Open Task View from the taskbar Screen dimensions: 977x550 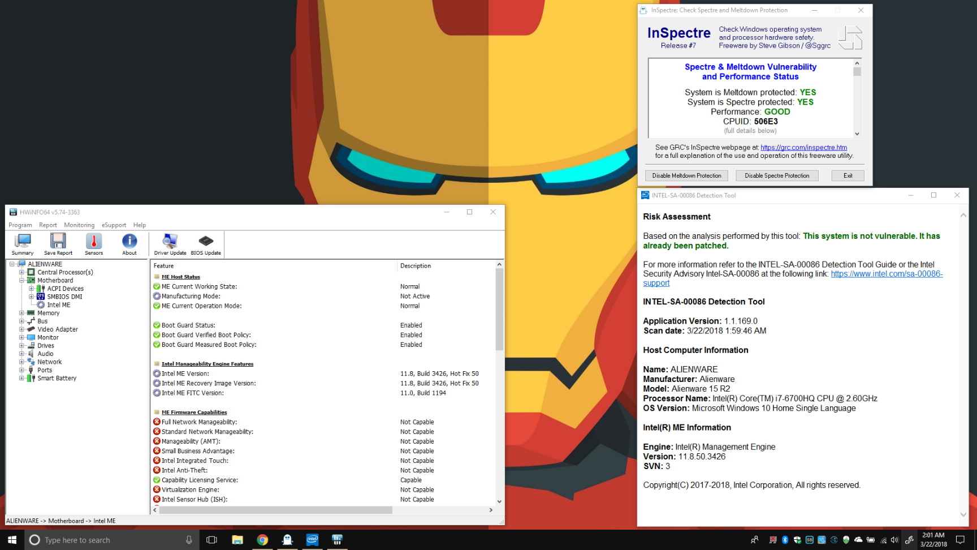pos(212,540)
